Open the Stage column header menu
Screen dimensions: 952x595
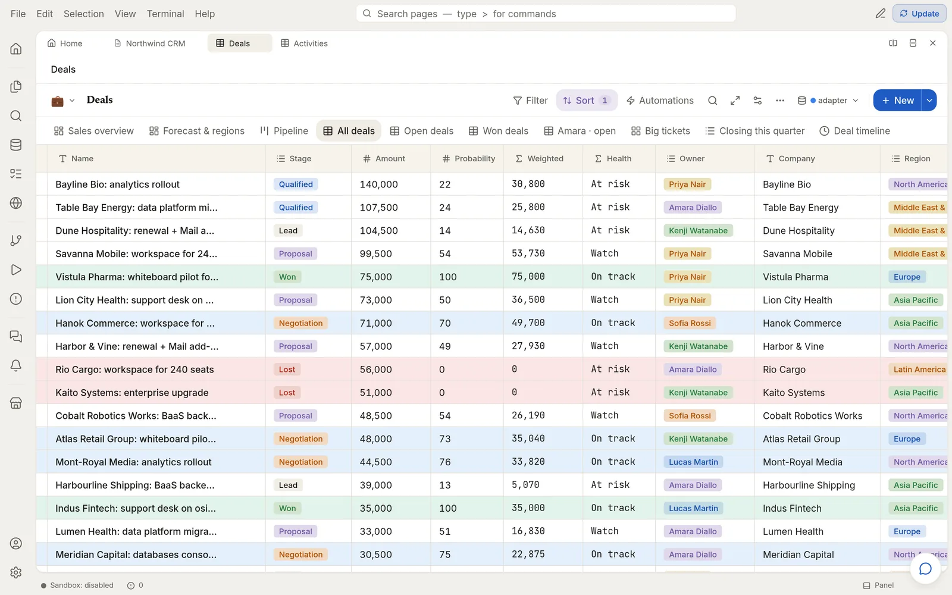(308, 159)
